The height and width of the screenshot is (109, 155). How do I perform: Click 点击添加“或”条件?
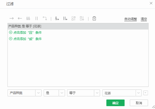tap(27, 39)
